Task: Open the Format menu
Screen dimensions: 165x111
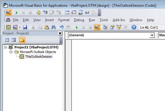Action: (x=64, y=20)
